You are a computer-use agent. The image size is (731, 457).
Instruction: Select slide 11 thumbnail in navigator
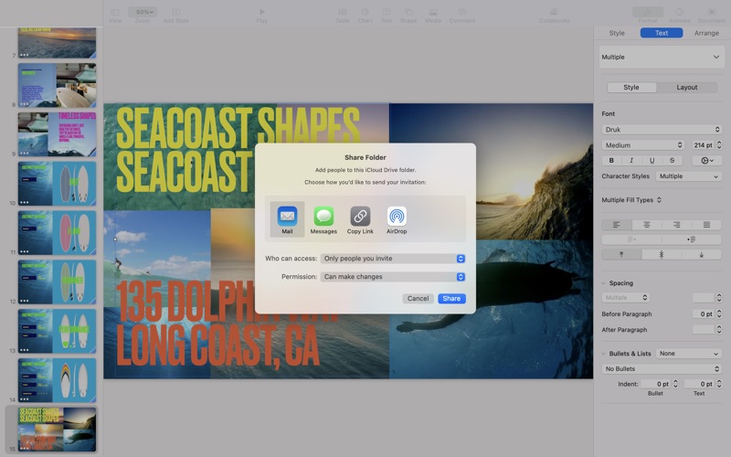coord(57,232)
